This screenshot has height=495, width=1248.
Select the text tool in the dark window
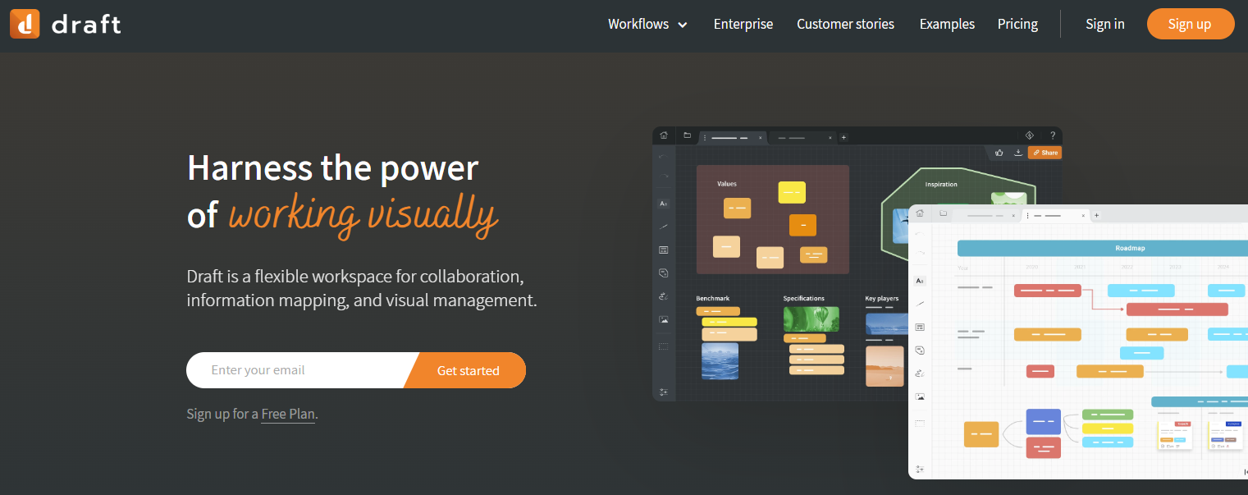(664, 203)
